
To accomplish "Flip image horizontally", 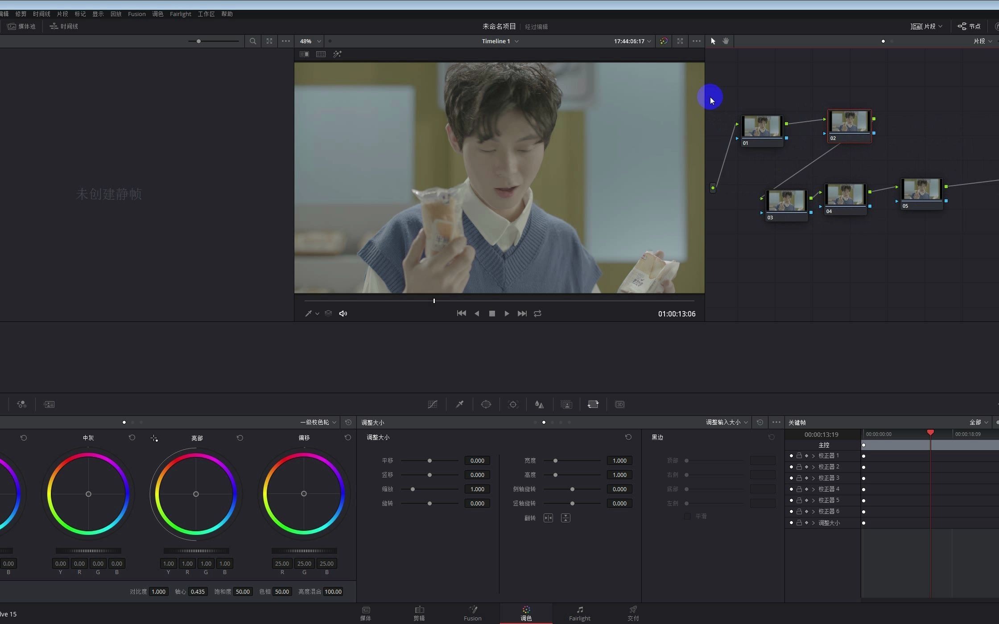I will click(x=548, y=518).
